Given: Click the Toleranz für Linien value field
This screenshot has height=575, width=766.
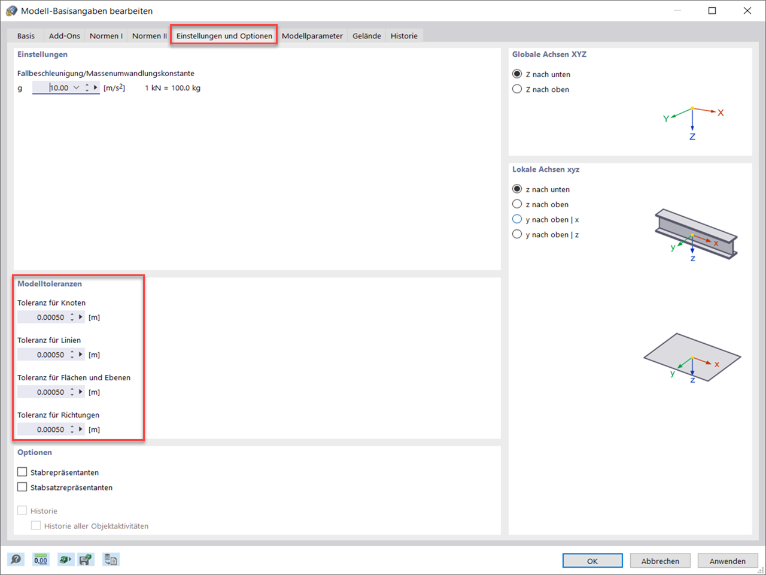Looking at the screenshot, I should click(x=42, y=355).
